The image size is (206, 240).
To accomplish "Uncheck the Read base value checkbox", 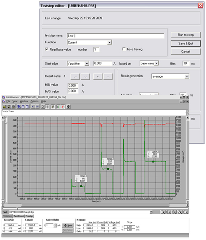I will click(x=47, y=49).
